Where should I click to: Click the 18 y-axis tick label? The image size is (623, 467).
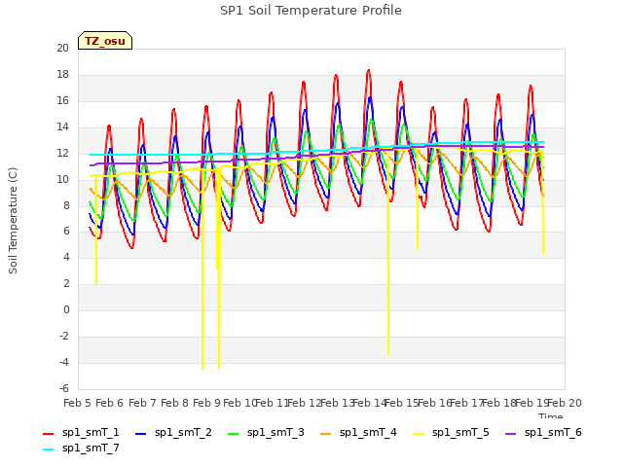pos(62,74)
